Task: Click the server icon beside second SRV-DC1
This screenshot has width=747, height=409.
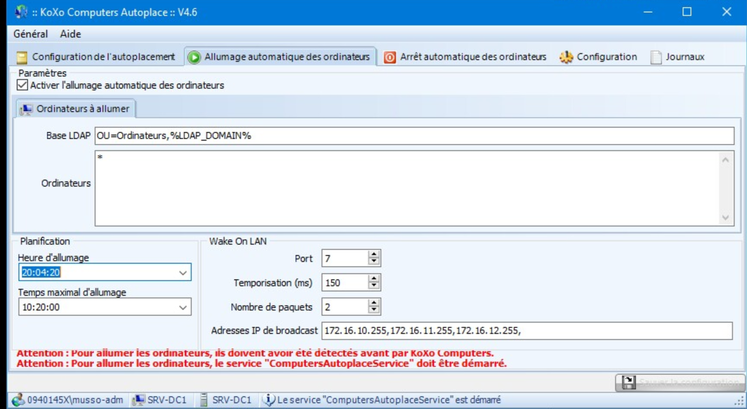Action: point(203,400)
